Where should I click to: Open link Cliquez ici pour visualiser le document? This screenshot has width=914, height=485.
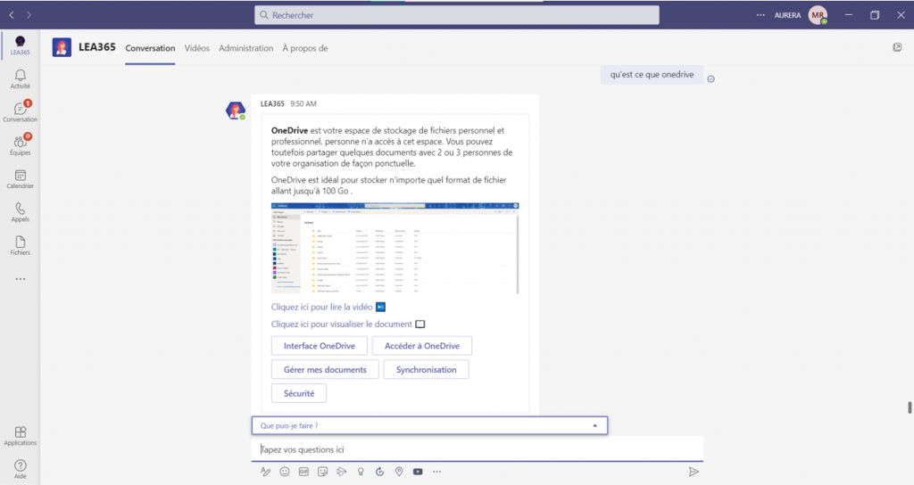[342, 324]
